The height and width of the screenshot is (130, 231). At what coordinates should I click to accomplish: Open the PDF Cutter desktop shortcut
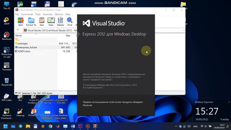tap(7, 97)
